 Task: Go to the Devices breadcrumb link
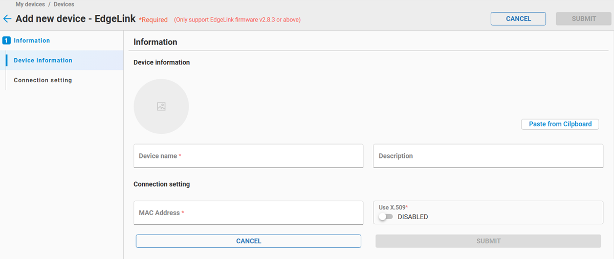point(64,4)
